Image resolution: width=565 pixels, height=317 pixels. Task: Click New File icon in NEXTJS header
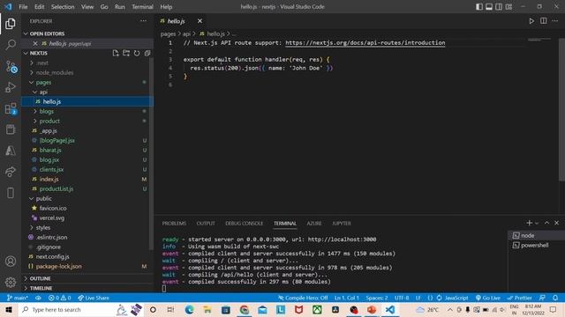(116, 53)
